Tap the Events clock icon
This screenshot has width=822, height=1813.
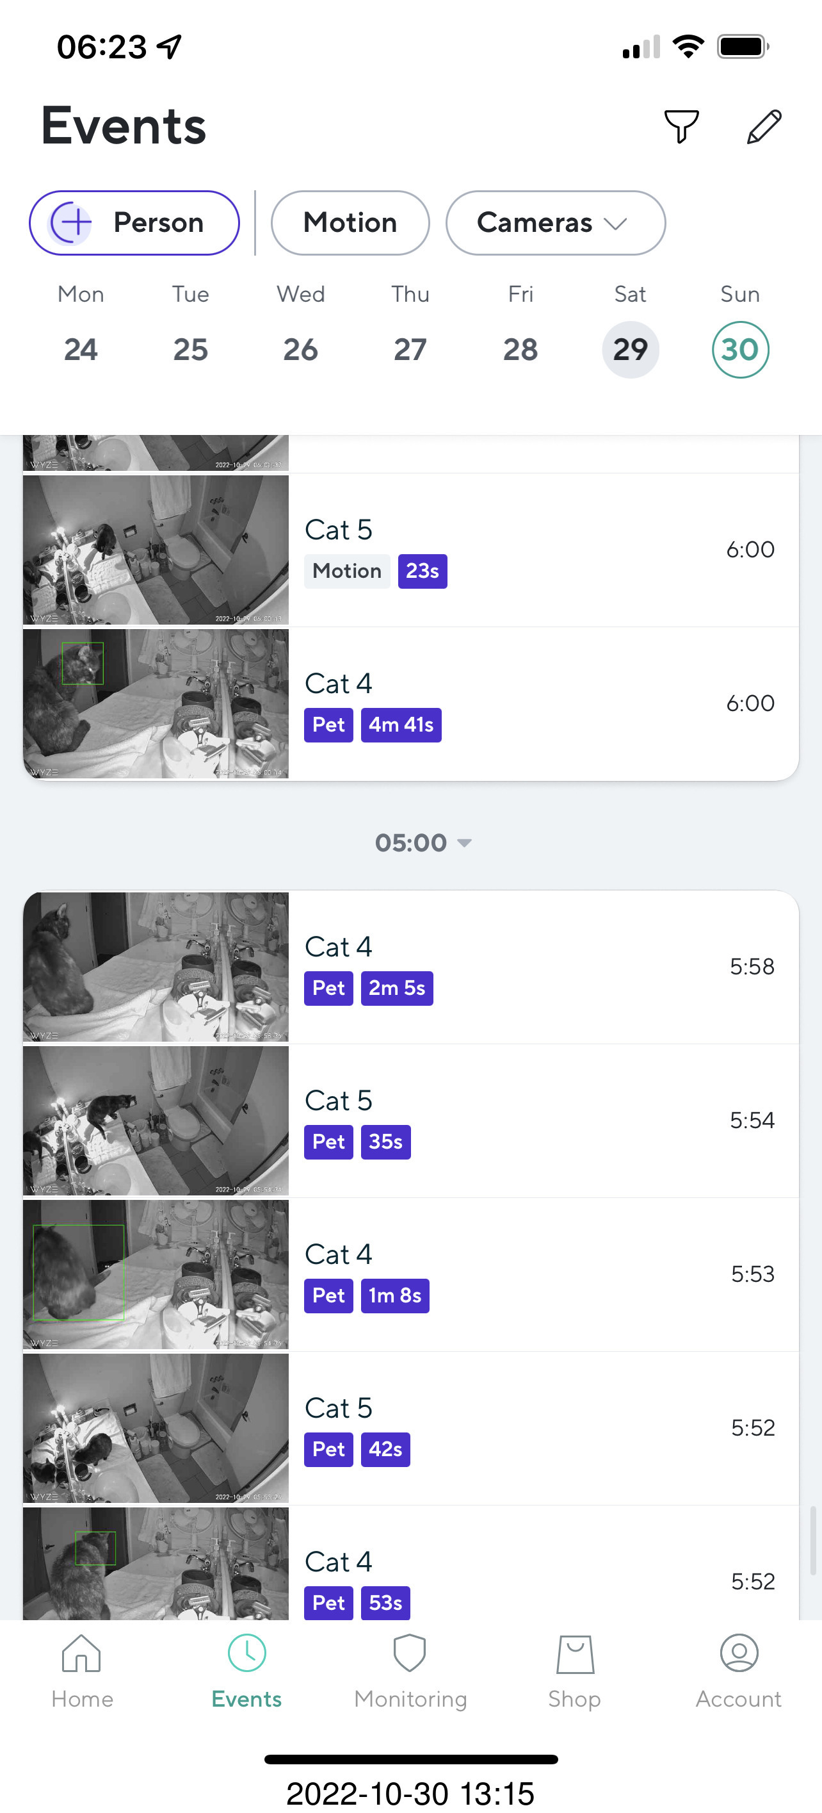click(247, 1653)
